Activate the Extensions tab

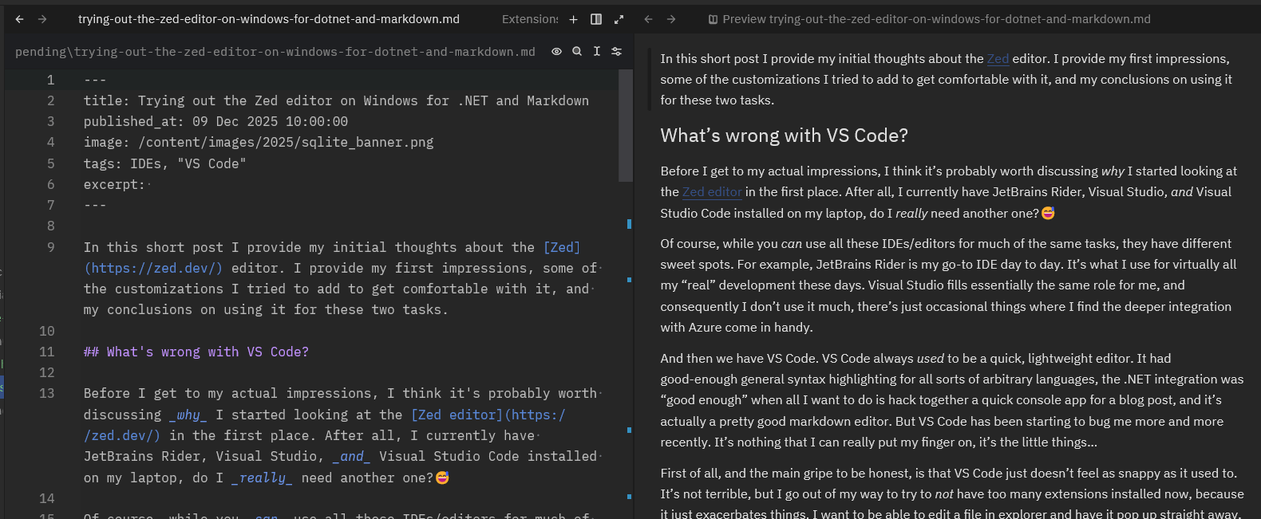point(529,19)
